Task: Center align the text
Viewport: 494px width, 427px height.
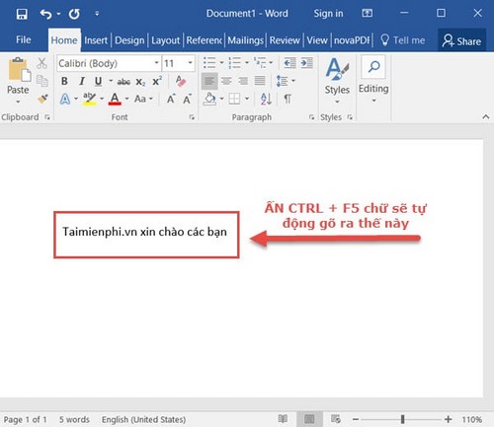Action: pyautogui.click(x=226, y=81)
